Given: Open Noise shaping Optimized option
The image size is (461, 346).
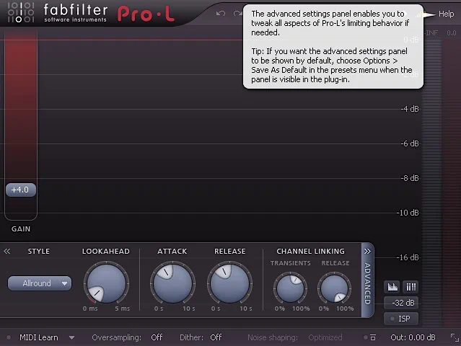Looking at the screenshot, I should coord(325,337).
